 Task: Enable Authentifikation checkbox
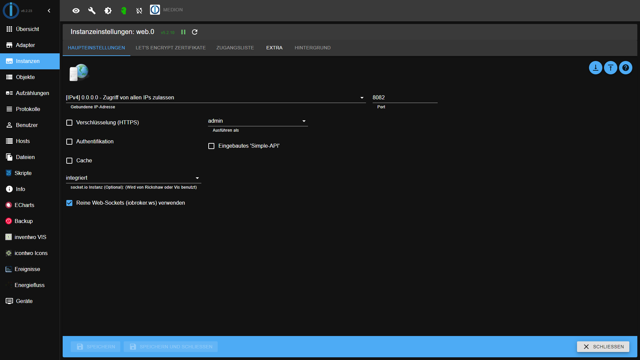pos(70,142)
